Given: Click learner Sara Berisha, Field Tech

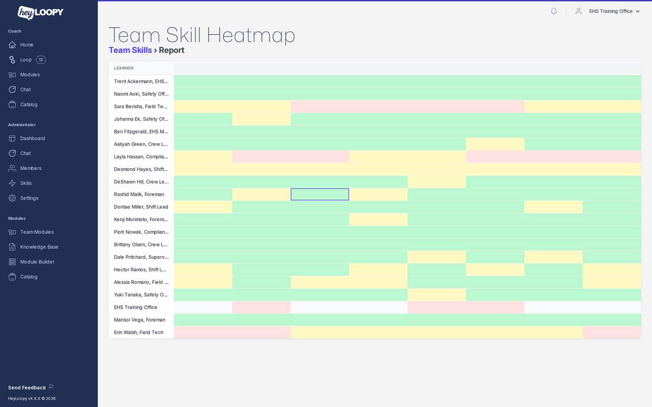Looking at the screenshot, I should coord(141,106).
